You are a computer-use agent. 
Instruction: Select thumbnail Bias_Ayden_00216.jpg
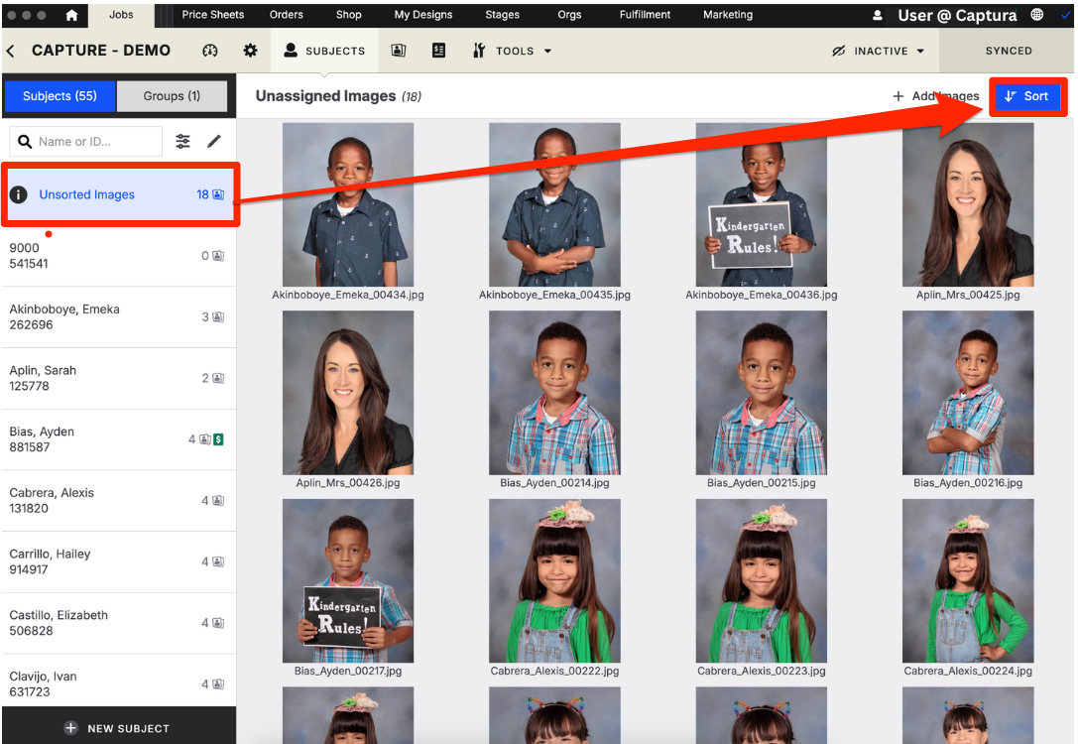click(x=968, y=393)
